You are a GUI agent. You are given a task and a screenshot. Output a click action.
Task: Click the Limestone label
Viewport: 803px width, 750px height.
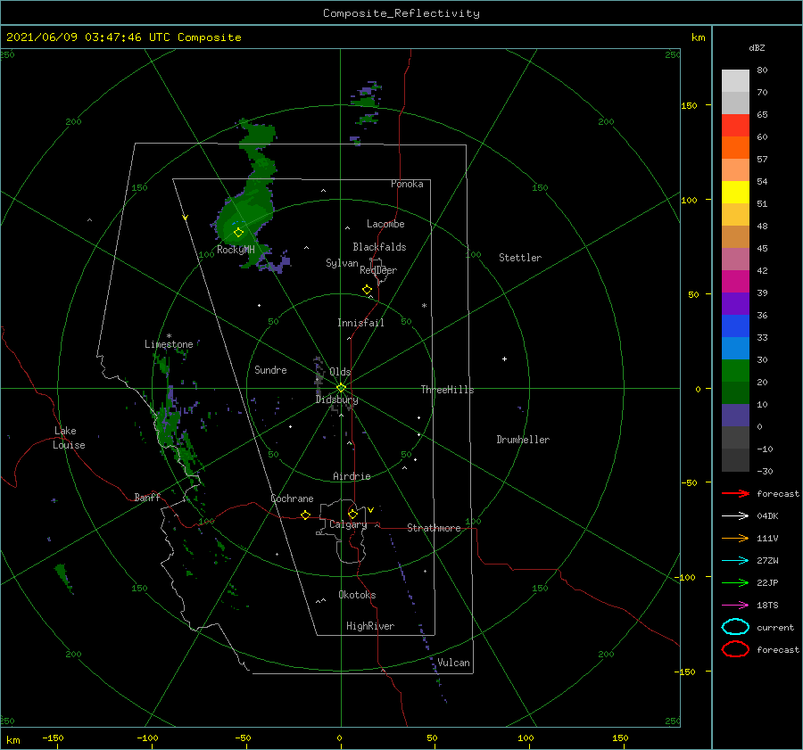click(169, 344)
